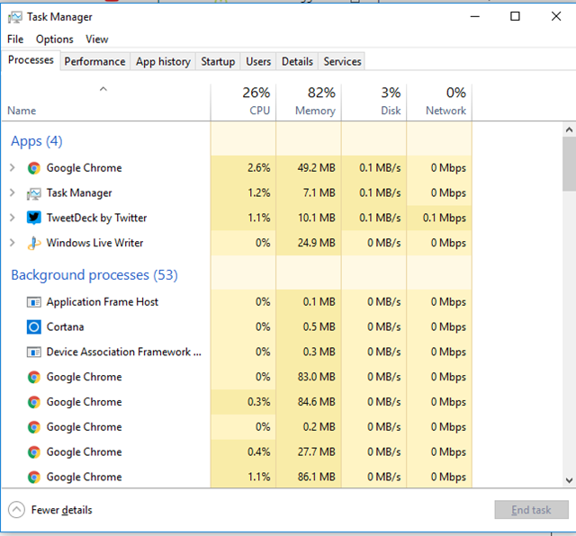This screenshot has height=536, width=576.
Task: Click the Windows Live Writer icon
Action: (x=34, y=243)
